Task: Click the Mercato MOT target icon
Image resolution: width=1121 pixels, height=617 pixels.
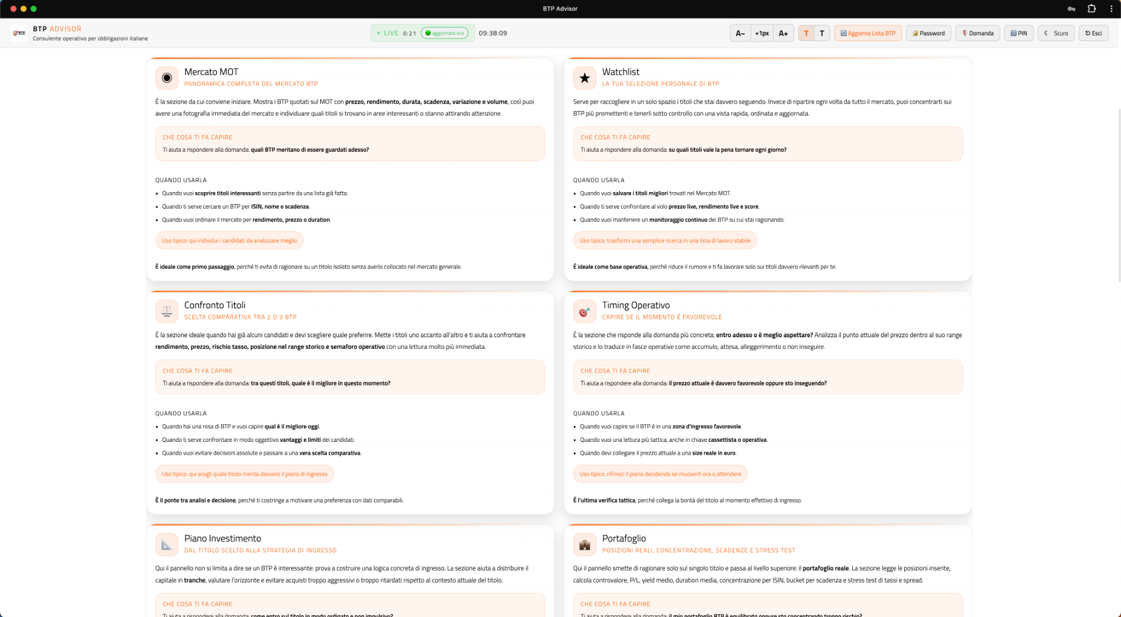Action: coord(167,78)
